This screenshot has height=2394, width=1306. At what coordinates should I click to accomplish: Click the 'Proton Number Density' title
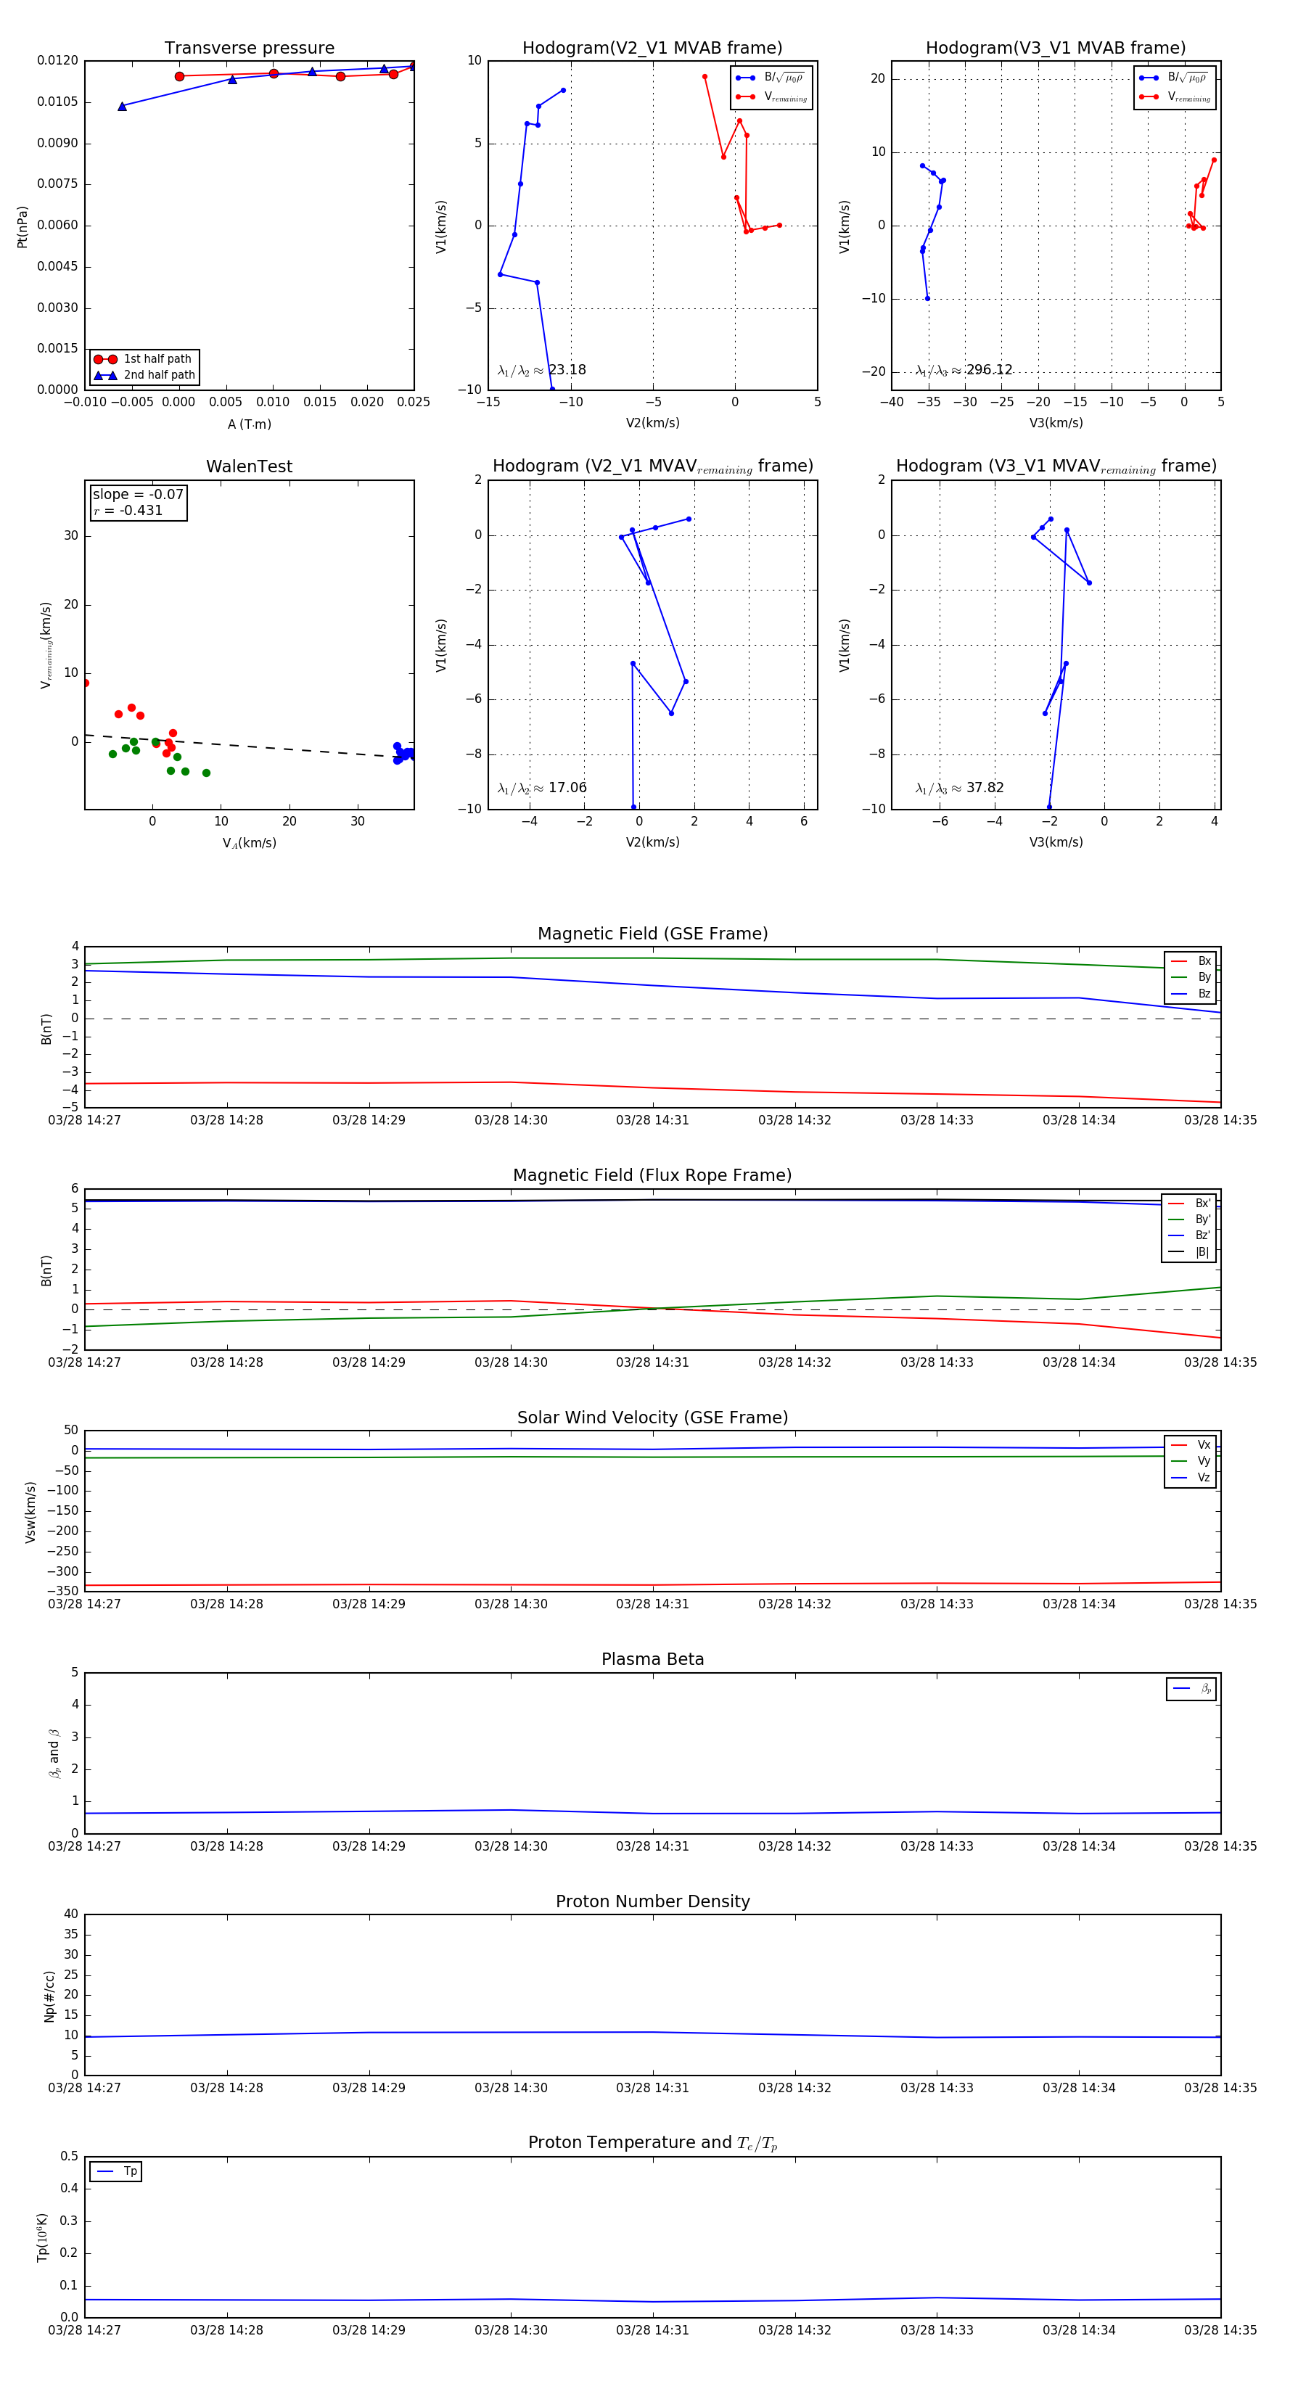point(652,1901)
